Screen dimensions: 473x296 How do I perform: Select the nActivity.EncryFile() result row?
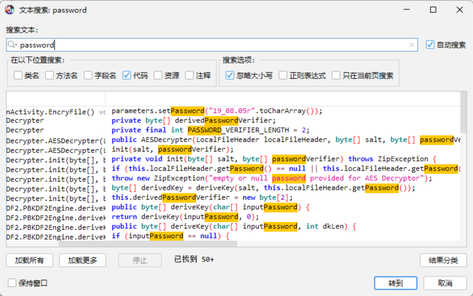(233, 112)
